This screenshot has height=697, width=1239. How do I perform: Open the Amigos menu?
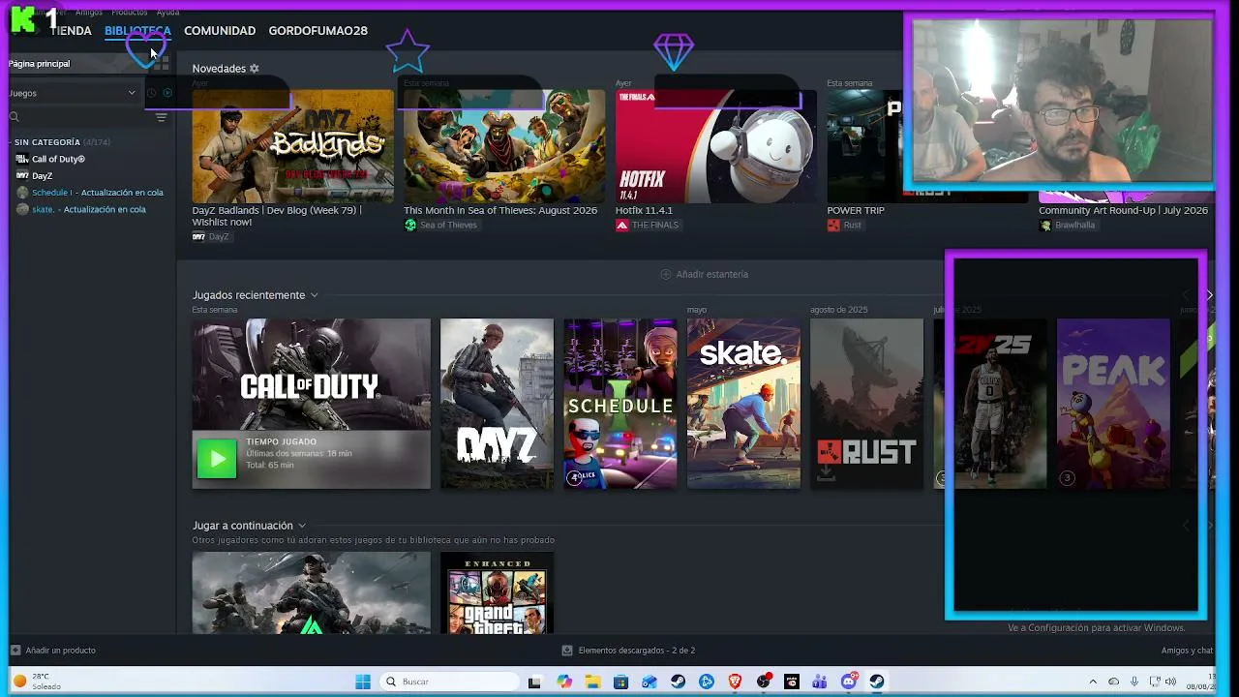coord(88,13)
